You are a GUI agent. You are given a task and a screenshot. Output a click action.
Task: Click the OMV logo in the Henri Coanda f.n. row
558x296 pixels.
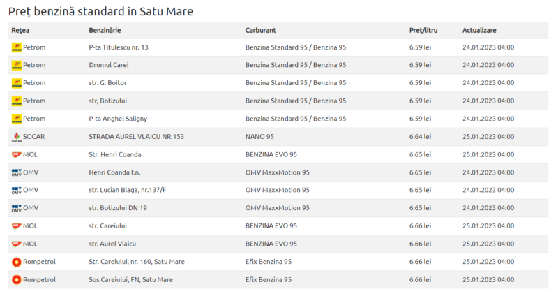coord(17,172)
